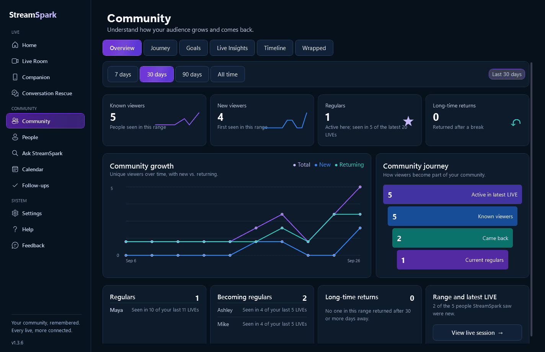
Task: Click the Calendar icon in sidebar
Action: pyautogui.click(x=15, y=169)
